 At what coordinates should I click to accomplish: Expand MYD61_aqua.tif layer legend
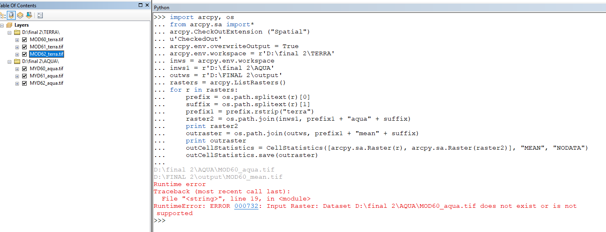pyautogui.click(x=17, y=76)
